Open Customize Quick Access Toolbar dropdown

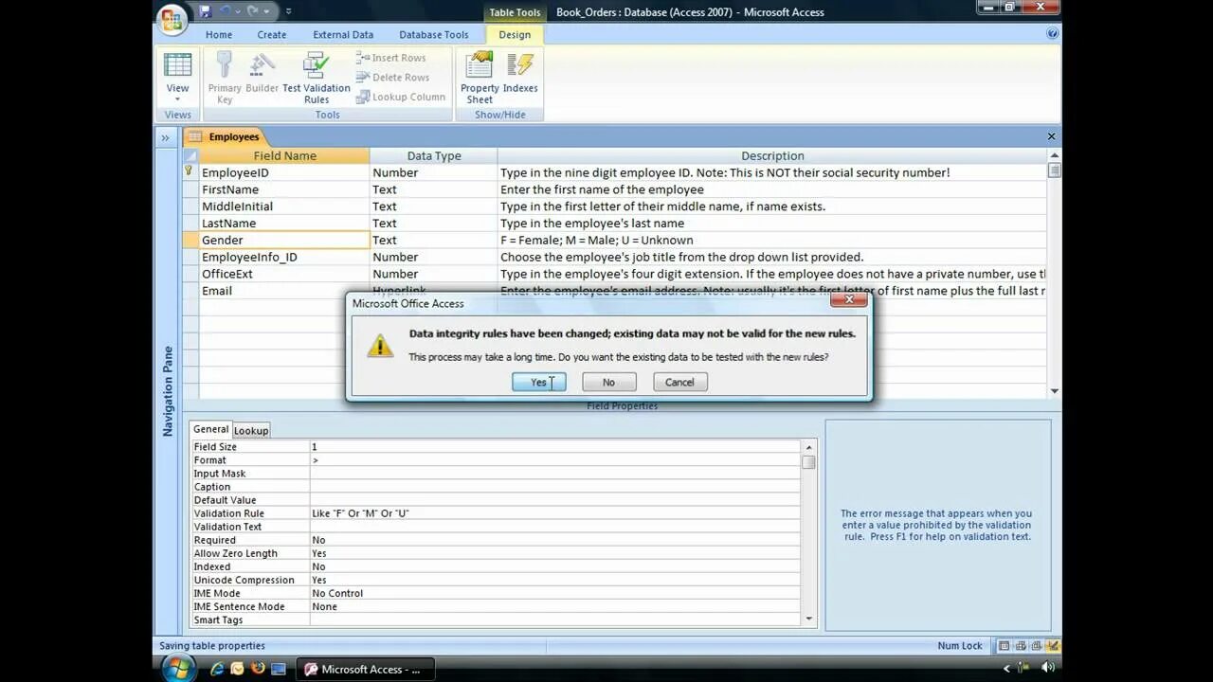[x=288, y=11]
